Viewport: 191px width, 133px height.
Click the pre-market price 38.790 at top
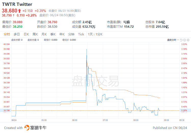[7, 15]
